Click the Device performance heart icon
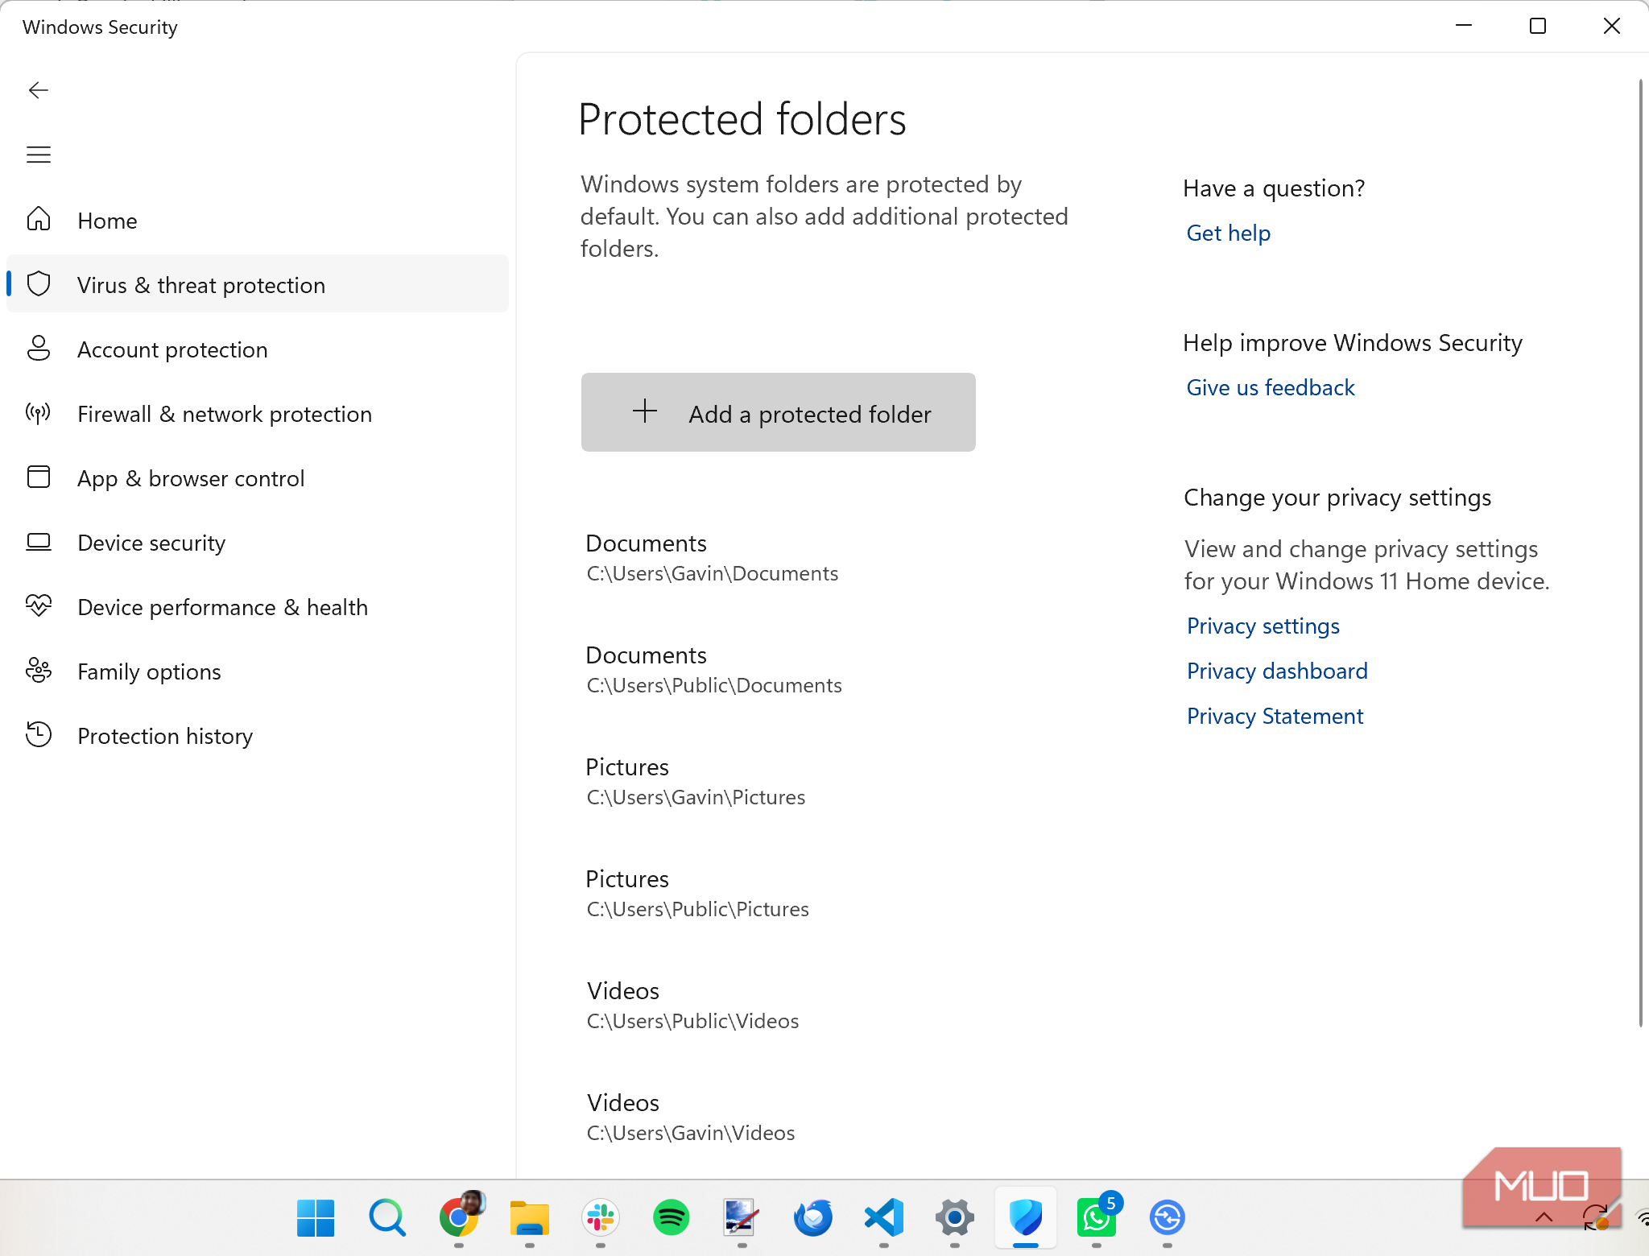1649x1256 pixels. click(39, 605)
